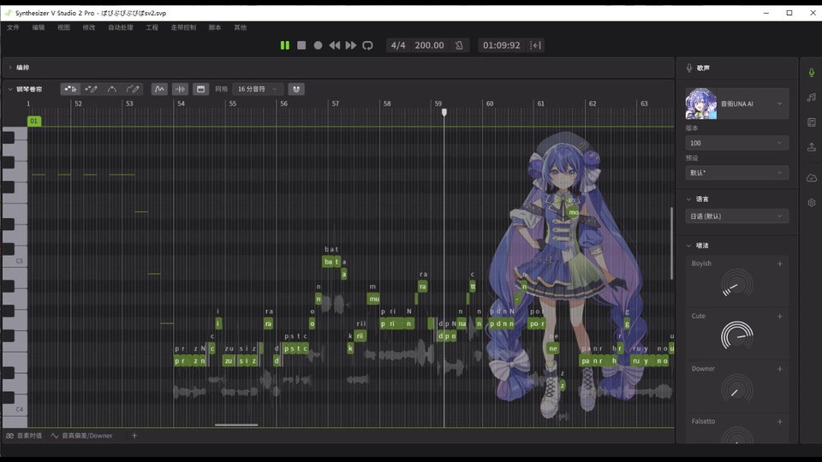This screenshot has height=462, width=822.
Task: Stop playback with the square stop button
Action: (301, 45)
